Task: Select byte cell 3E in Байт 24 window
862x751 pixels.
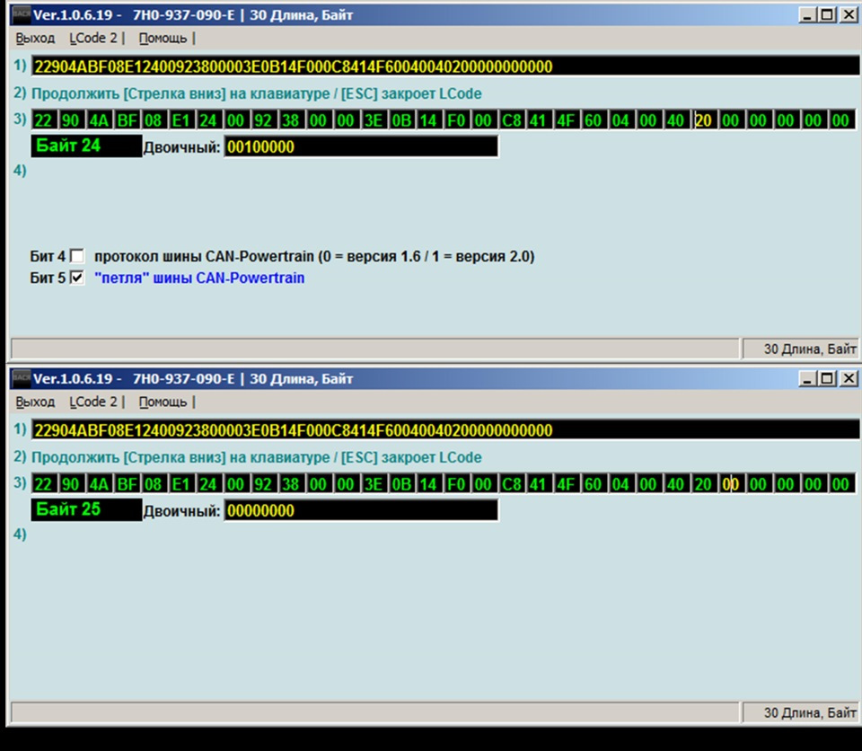Action: click(374, 120)
